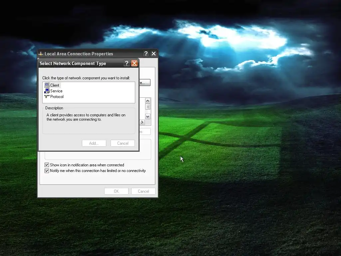Select the Protocol network icon
This screenshot has height=256, width=341.
coord(47,96)
